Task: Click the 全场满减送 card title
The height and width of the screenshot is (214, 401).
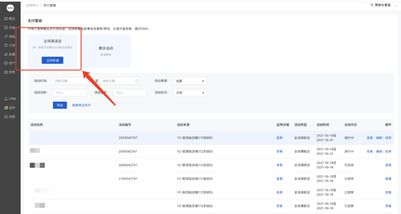Action: tap(52, 41)
